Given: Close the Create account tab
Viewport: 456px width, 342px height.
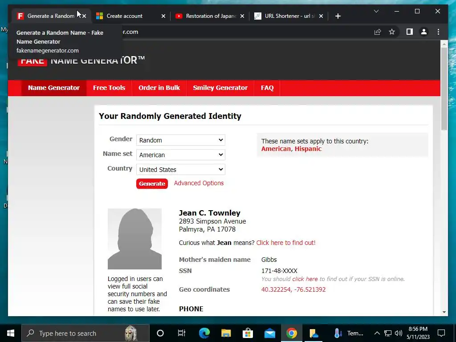Looking at the screenshot, I should [163, 16].
